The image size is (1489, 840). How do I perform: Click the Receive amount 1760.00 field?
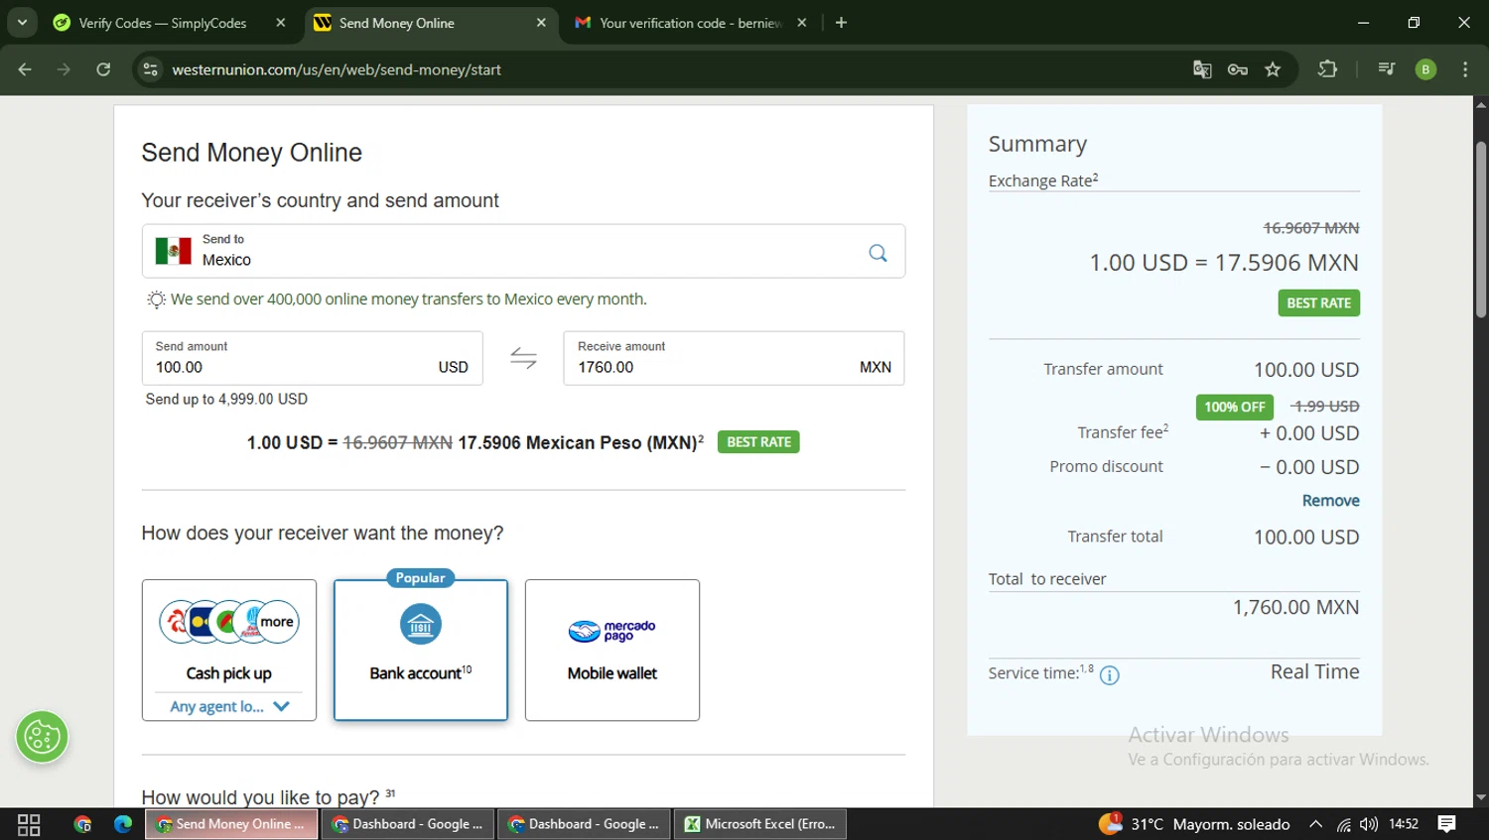734,358
